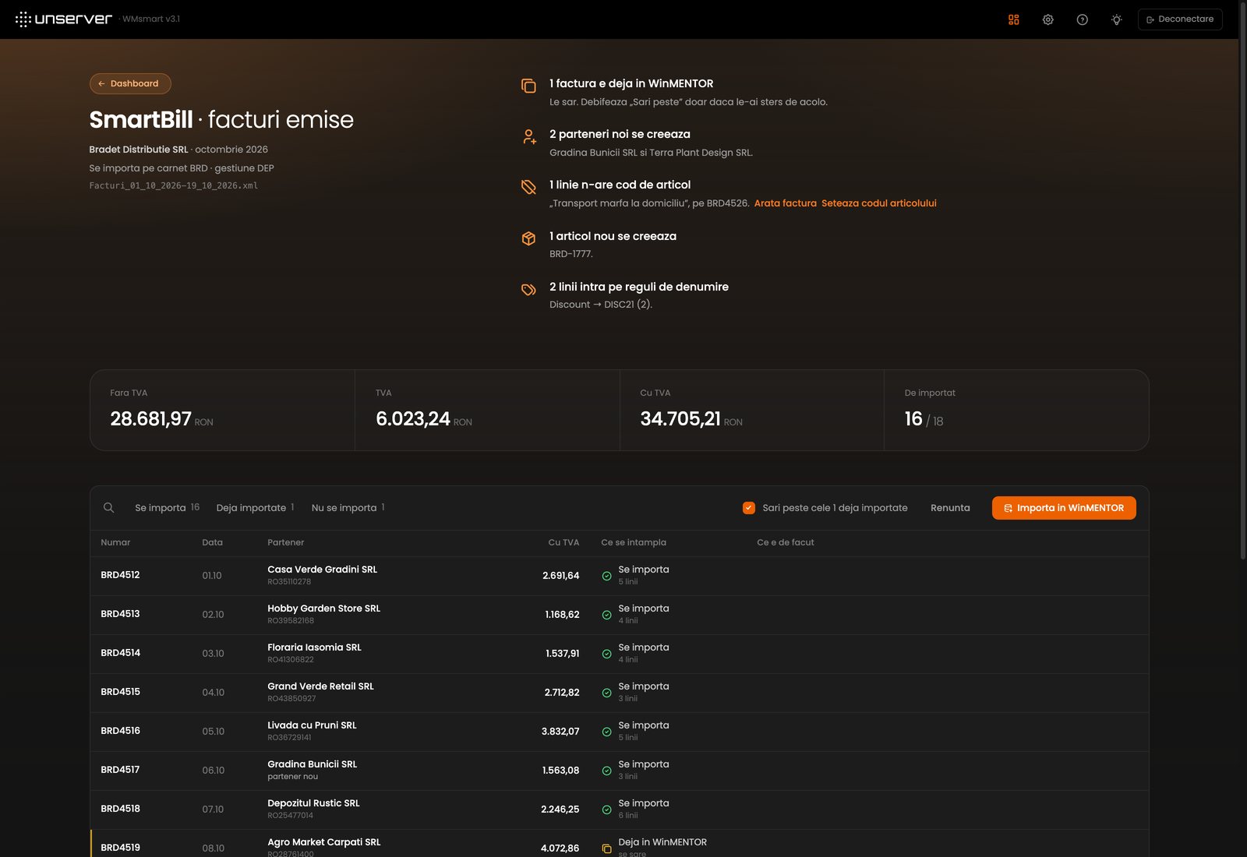
Task: Click the Cu TVA column header
Action: point(563,543)
